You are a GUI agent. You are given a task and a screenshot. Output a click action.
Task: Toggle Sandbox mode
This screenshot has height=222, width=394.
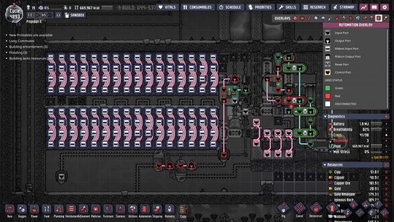point(75,15)
